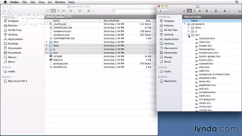Collapse the less folder disclosure triangle

[x=189, y=35]
